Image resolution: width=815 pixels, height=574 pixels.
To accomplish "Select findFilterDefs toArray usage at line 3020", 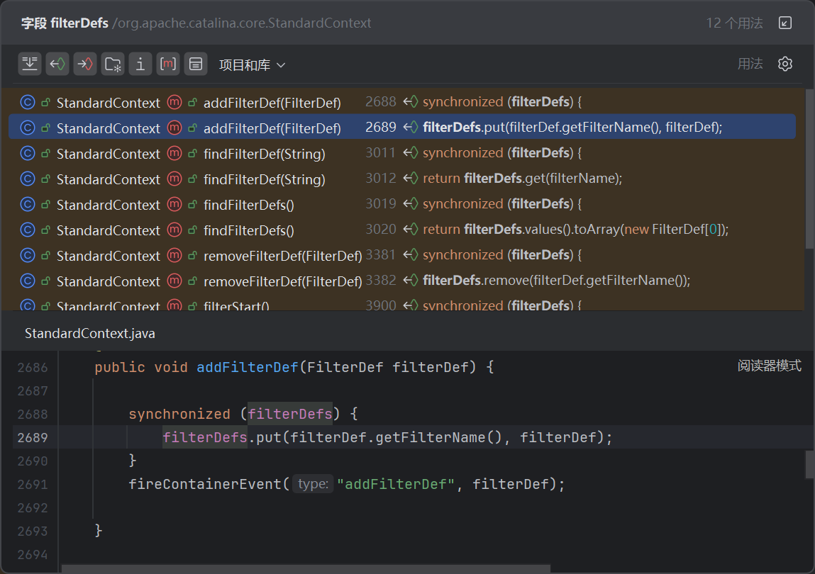I will pyautogui.click(x=575, y=230).
